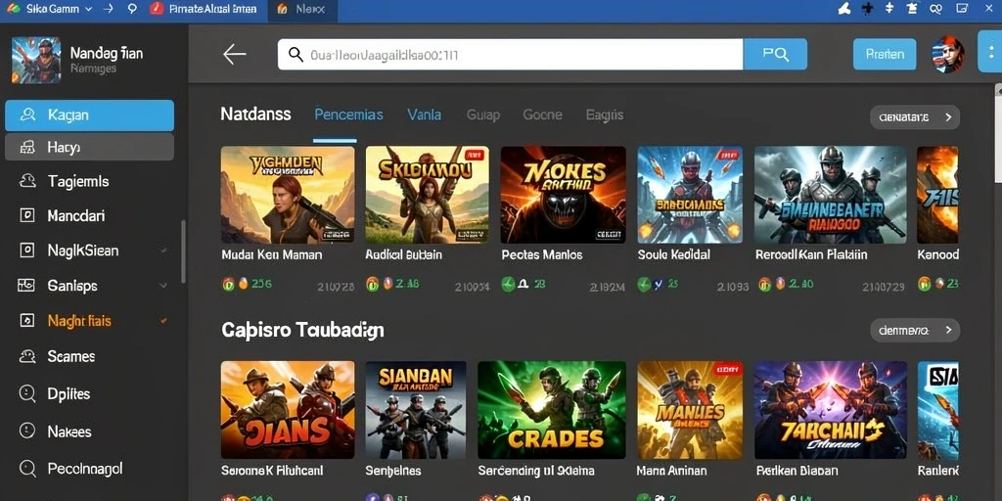Select Hacya in the sidebar
Viewport: 1002px width, 501px height.
[89, 148]
